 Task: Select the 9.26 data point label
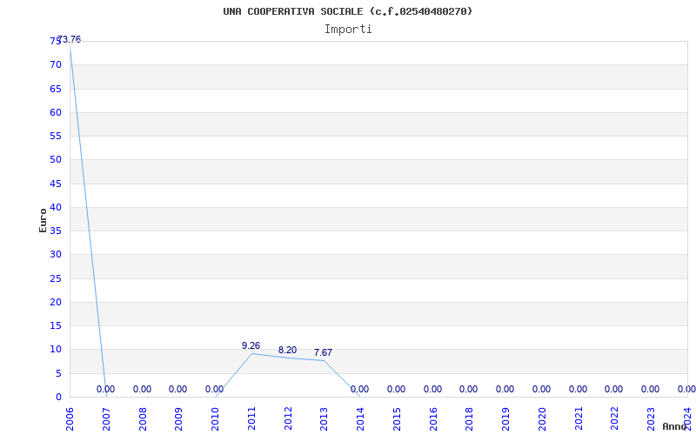[251, 345]
